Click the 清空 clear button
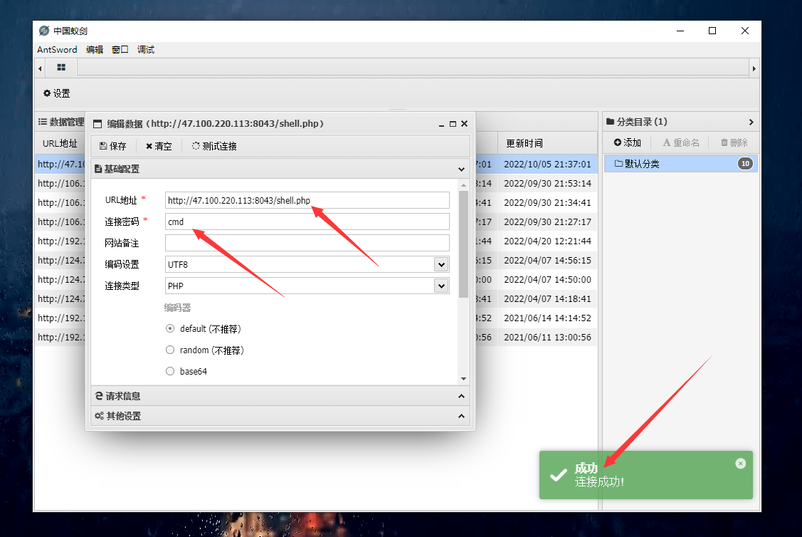 pyautogui.click(x=159, y=146)
